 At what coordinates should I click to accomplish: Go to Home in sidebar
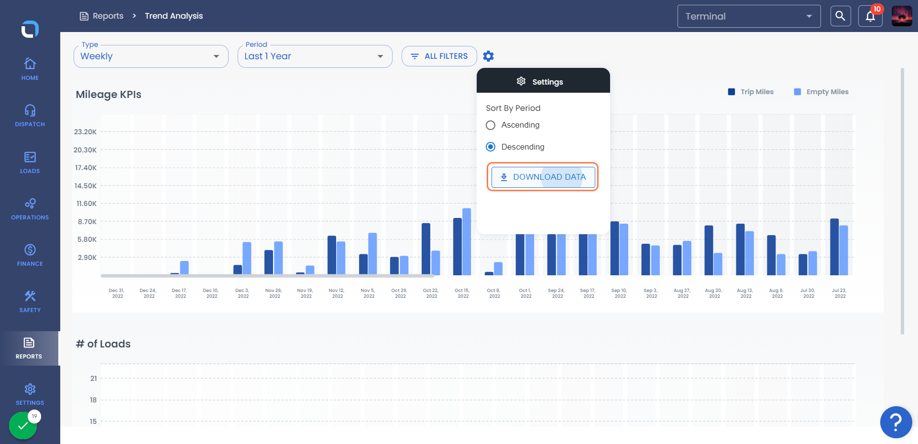(30, 69)
